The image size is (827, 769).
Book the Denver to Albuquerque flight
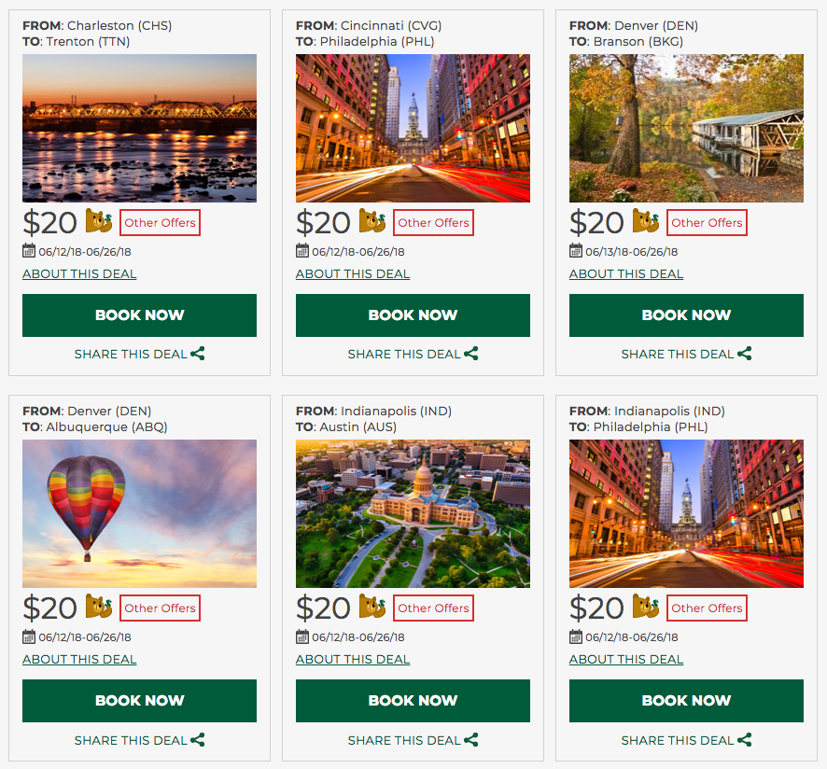click(139, 701)
